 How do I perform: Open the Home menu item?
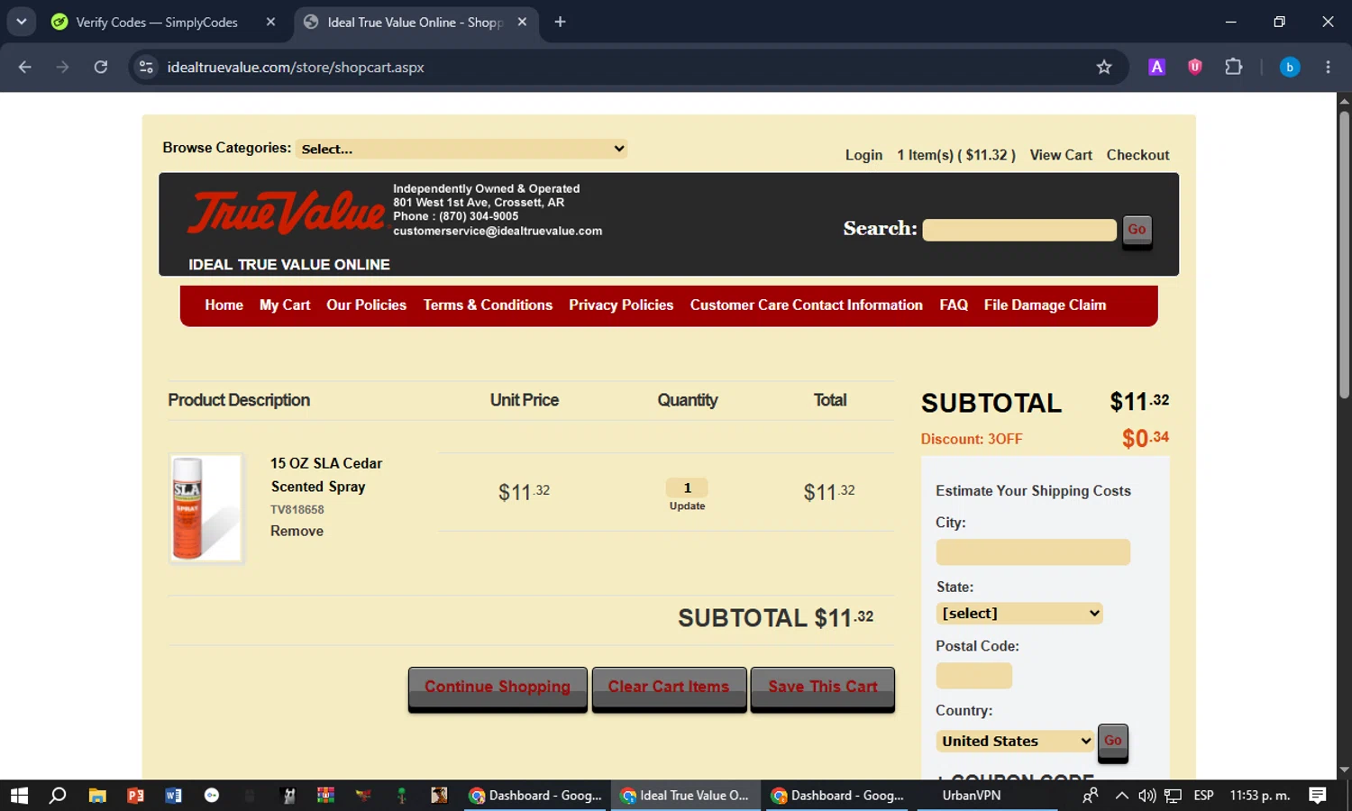(x=224, y=305)
